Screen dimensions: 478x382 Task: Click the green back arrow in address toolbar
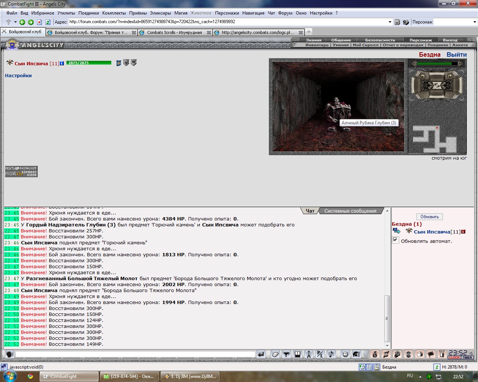pos(22,22)
